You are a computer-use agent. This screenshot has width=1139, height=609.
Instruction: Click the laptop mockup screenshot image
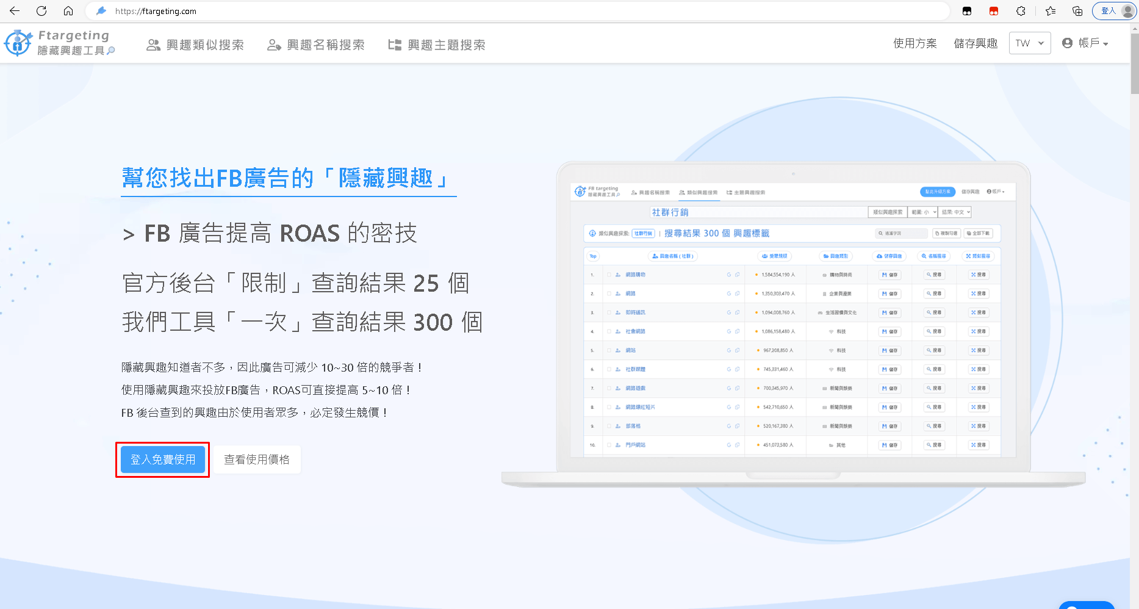[793, 323]
